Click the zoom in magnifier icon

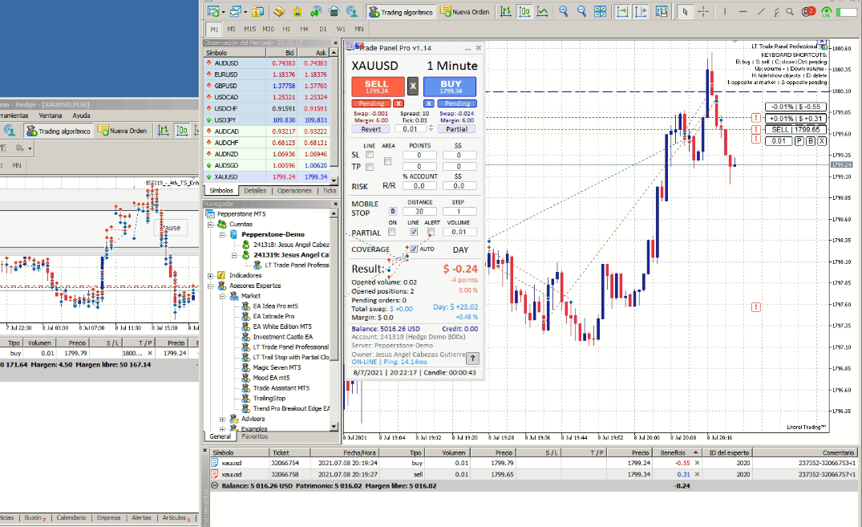pyautogui.click(x=564, y=11)
